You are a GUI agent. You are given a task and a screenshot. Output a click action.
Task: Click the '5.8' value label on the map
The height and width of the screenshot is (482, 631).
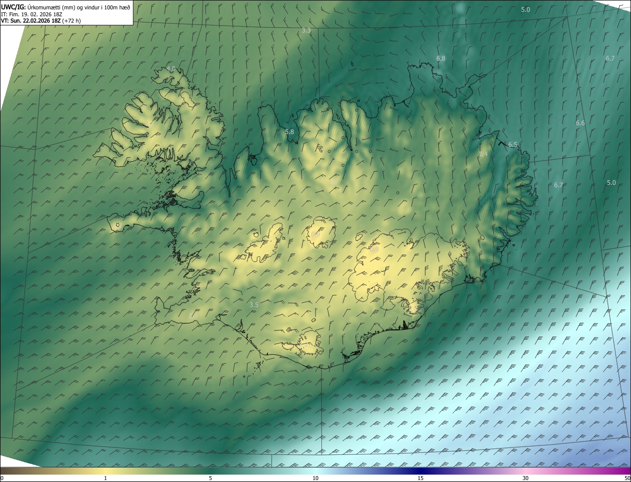pyautogui.click(x=289, y=132)
